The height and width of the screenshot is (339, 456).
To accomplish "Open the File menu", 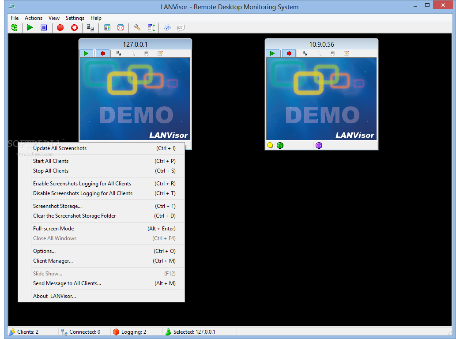I will click(15, 18).
